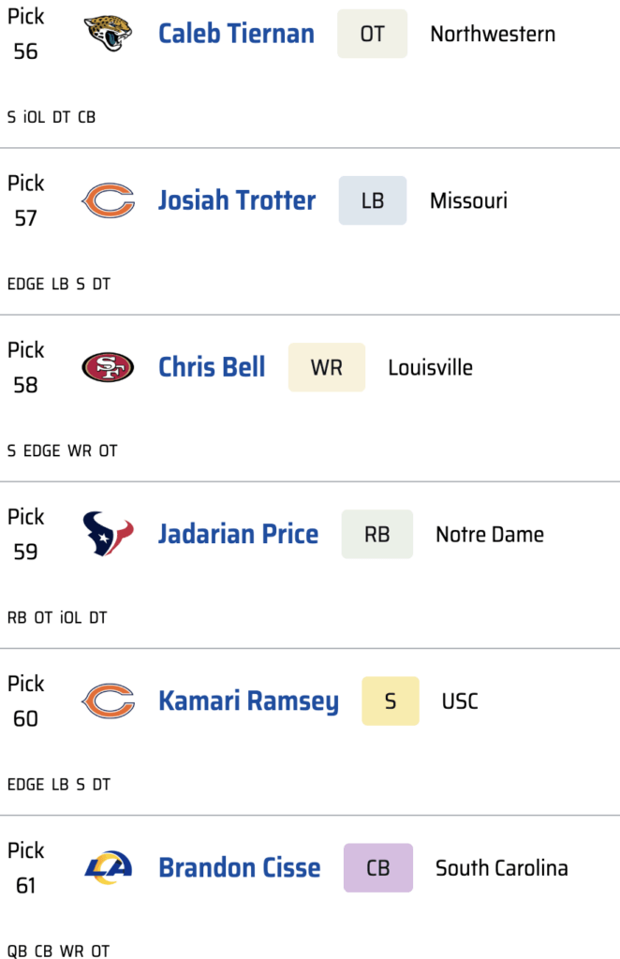
Task: Click the San Francisco 49ers logo
Action: pyautogui.click(x=108, y=367)
